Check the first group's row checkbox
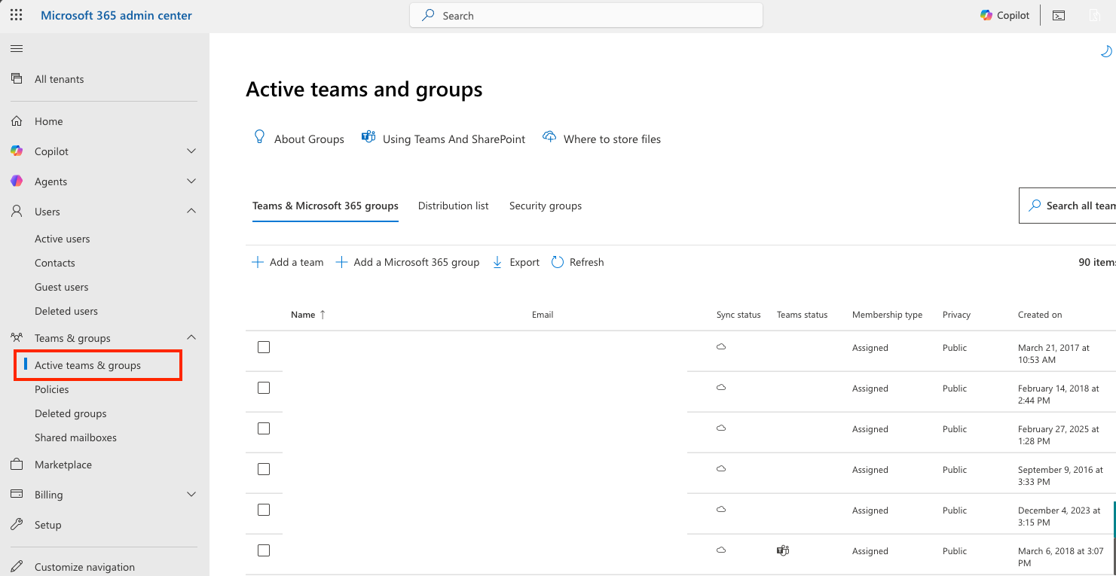 tap(263, 347)
